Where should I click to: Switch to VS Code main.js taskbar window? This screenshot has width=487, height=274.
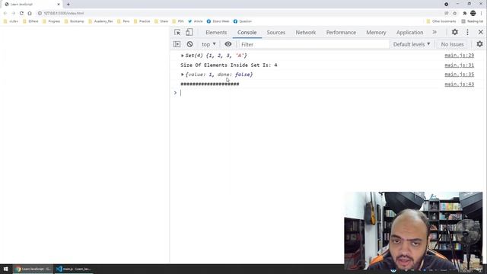(x=73, y=269)
